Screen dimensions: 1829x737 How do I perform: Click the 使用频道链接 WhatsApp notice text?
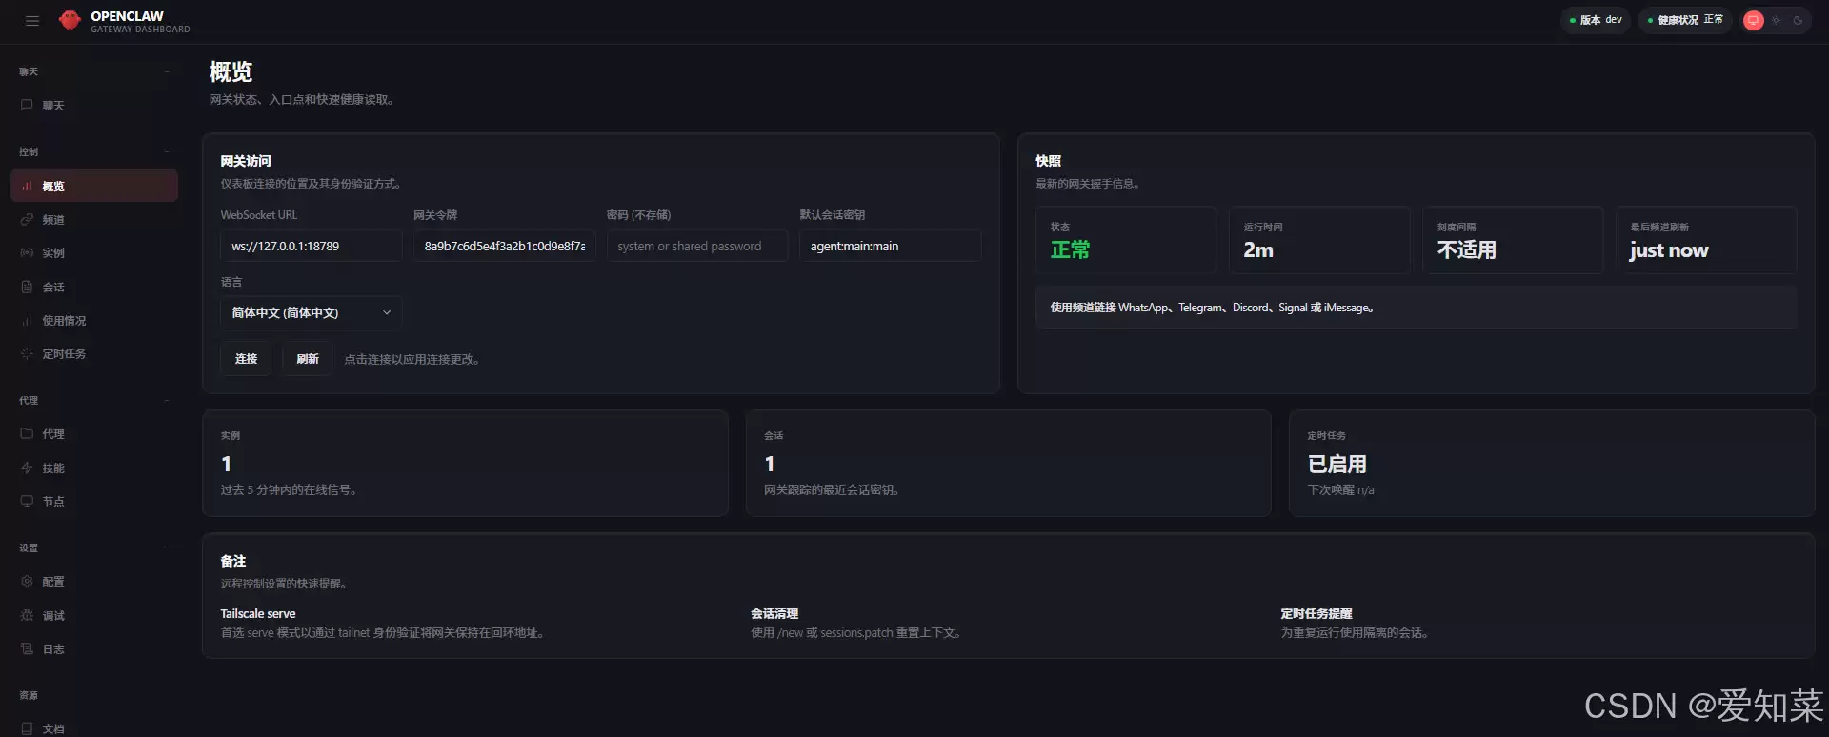[1212, 308]
